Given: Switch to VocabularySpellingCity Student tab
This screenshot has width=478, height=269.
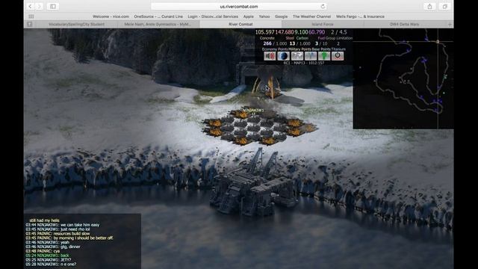Looking at the screenshot, I should [x=76, y=24].
